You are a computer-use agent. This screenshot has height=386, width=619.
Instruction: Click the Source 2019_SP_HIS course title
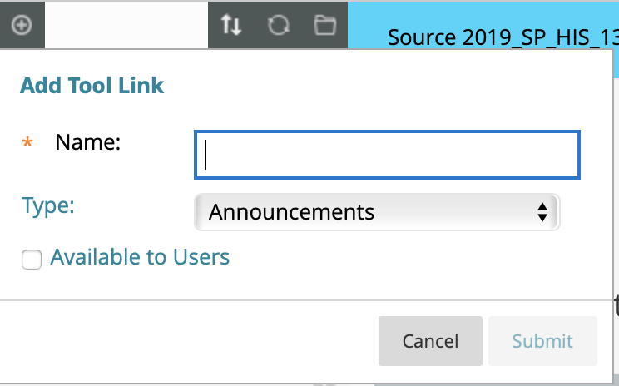(503, 37)
